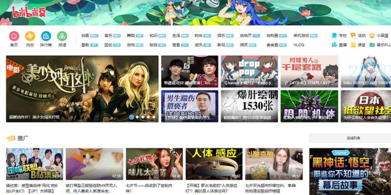Open the 歪嘴联盟B站集结 promoted thumbnail
This screenshot has width=391, height=195.
(34, 164)
